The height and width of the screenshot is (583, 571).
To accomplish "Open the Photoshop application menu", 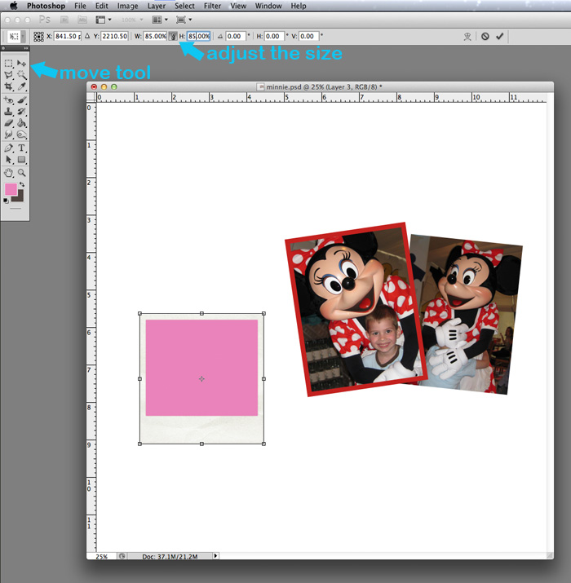I will pyautogui.click(x=46, y=6).
